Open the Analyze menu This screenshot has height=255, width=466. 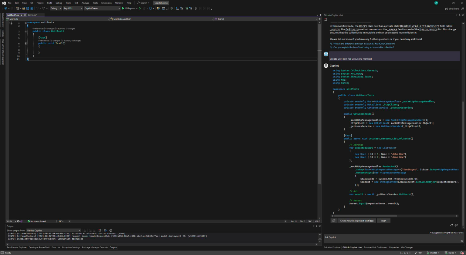[x=86, y=3]
